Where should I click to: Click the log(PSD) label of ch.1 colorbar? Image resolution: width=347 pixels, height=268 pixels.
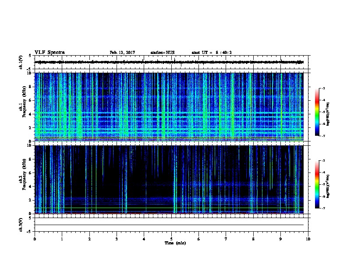tap(328, 114)
